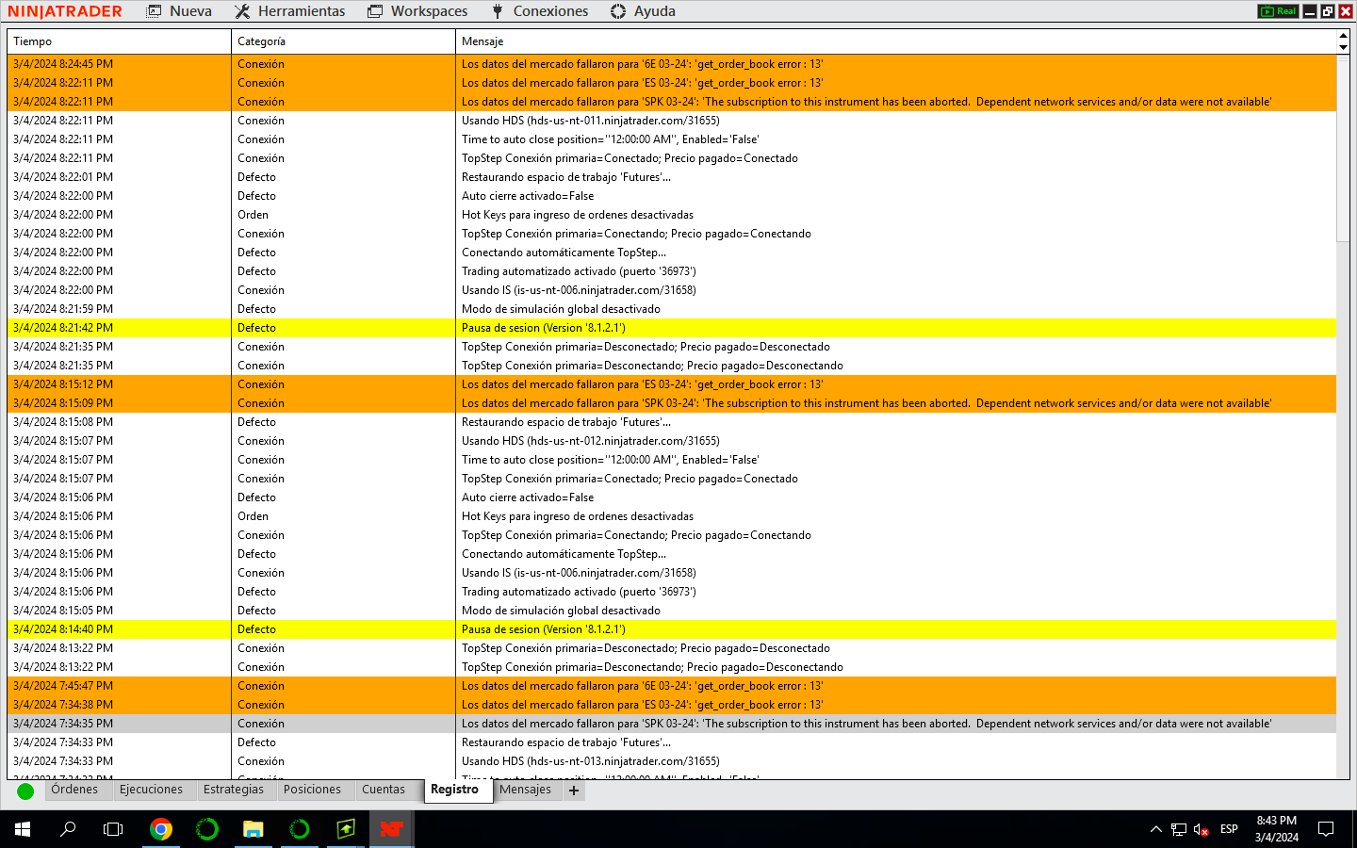The image size is (1357, 848).
Task: Select 'Time to auto close position' message at 8:22:11 PM
Action: pos(895,139)
